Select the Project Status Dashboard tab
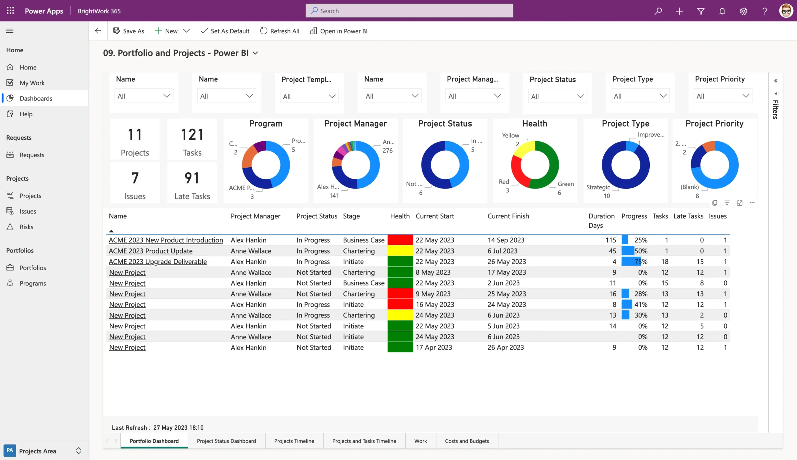 (226, 440)
